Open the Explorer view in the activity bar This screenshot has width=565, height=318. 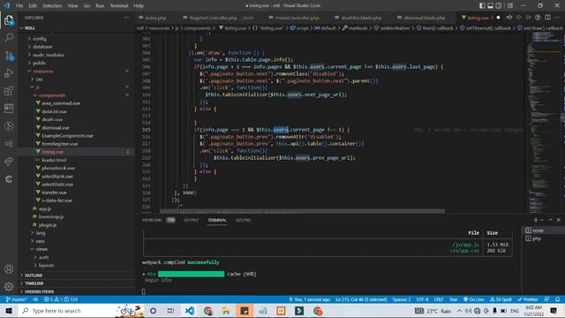click(x=9, y=20)
